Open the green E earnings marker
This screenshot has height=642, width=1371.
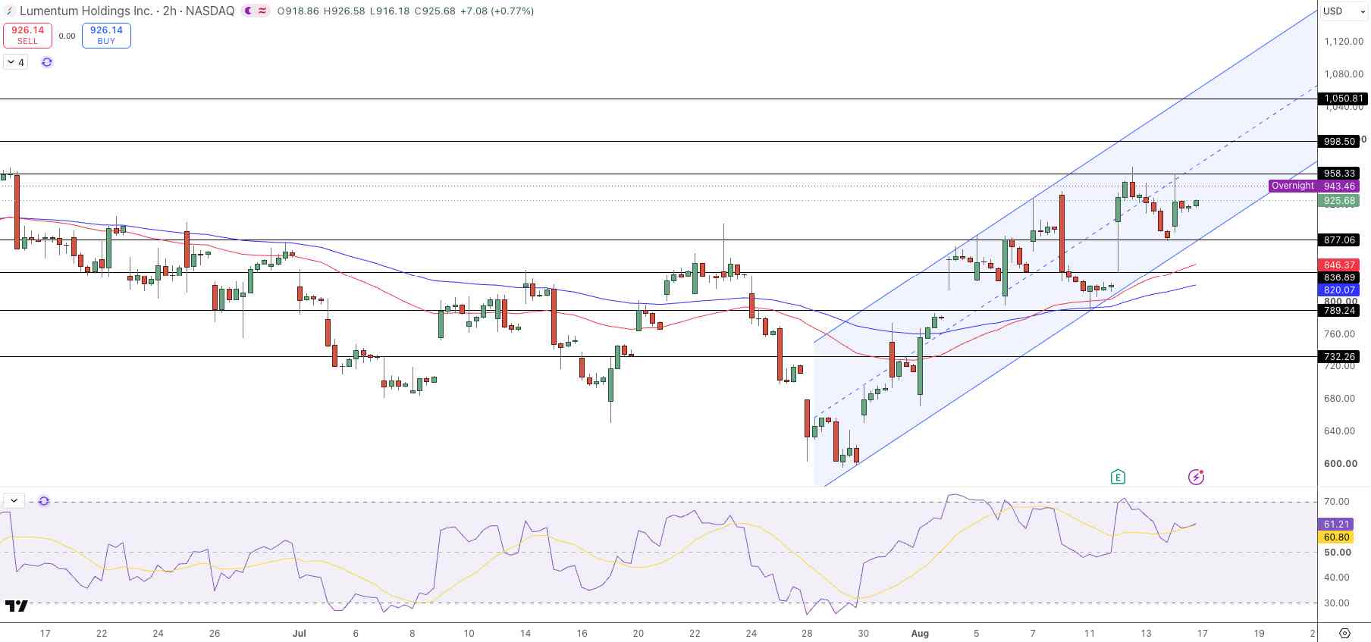[1118, 477]
